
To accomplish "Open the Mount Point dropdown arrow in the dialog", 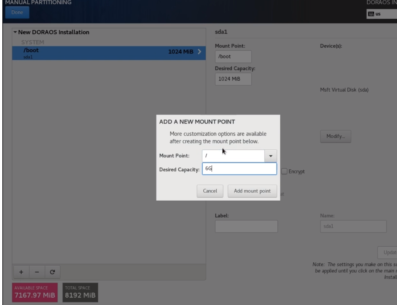I will [271, 156].
